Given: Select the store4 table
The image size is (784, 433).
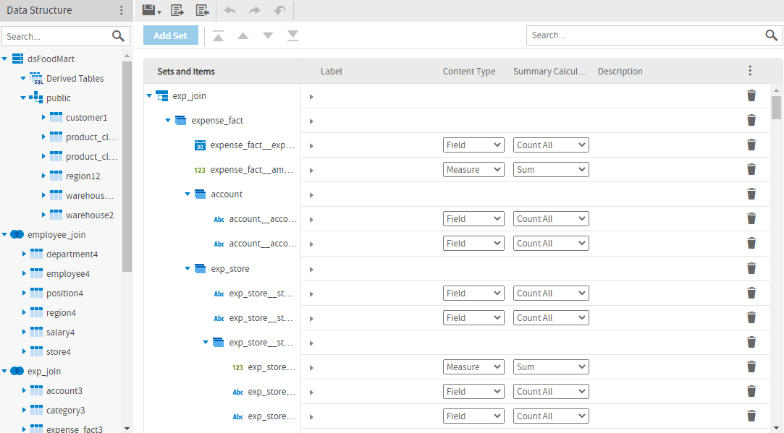Looking at the screenshot, I should click(59, 351).
